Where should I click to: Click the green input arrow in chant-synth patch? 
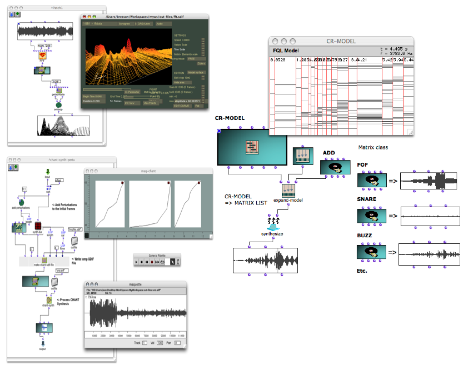(x=47, y=172)
